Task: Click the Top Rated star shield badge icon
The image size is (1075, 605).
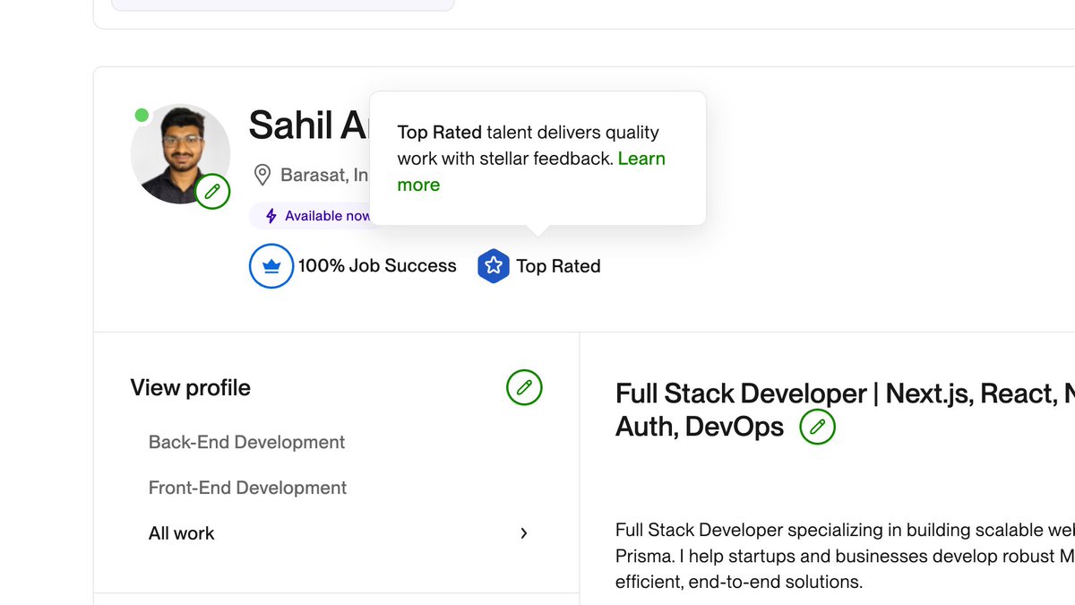Action: click(494, 265)
